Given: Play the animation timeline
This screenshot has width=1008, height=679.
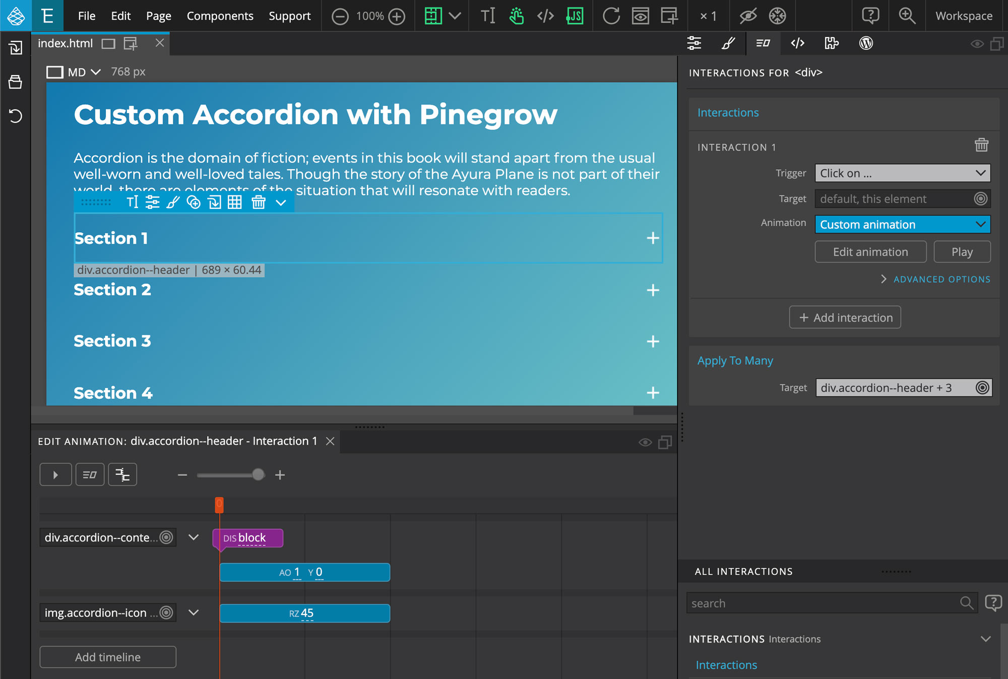Looking at the screenshot, I should point(55,474).
